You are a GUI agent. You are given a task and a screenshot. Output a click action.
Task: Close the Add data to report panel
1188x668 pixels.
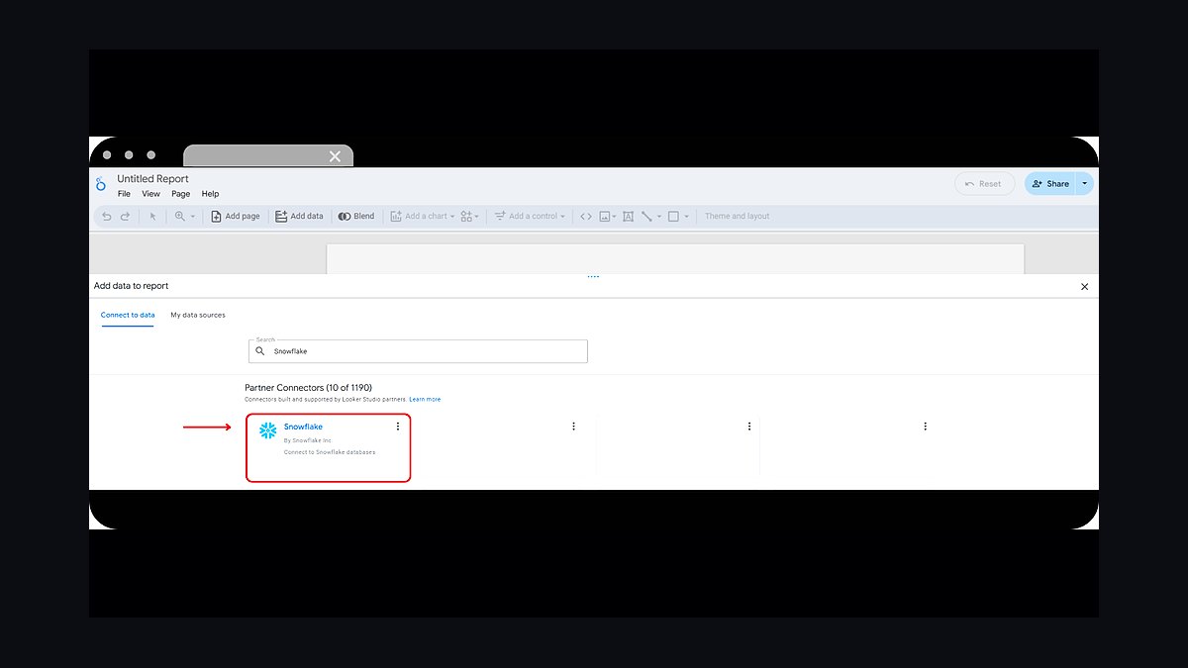pos(1084,286)
